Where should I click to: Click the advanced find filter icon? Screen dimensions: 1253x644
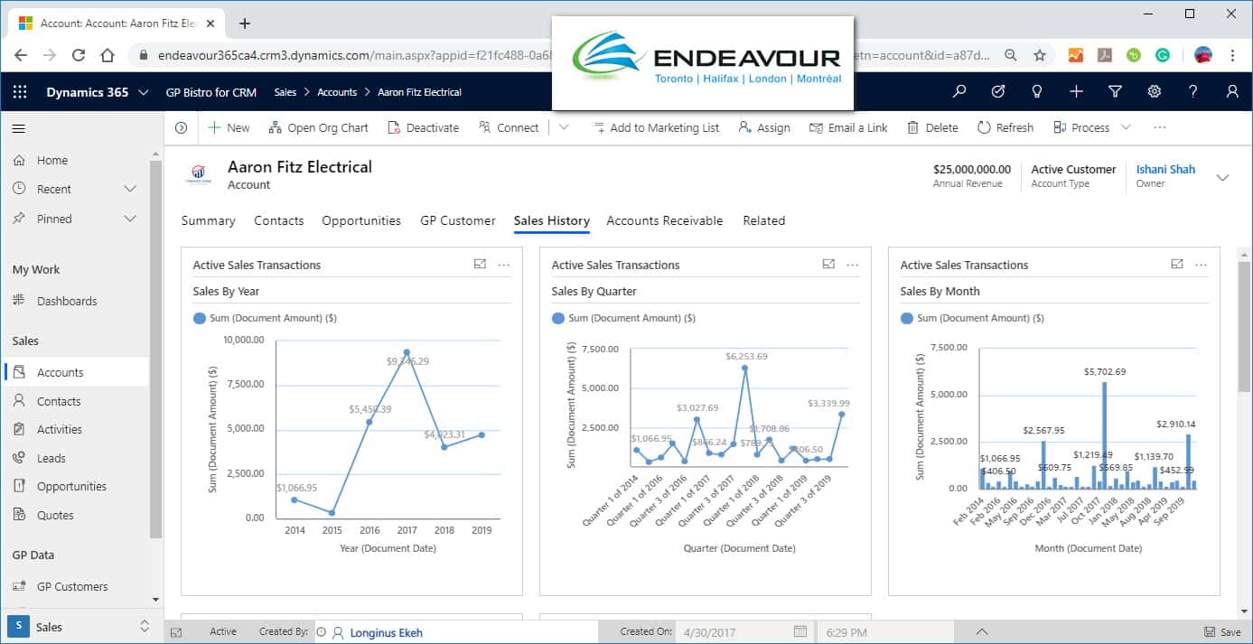[x=1115, y=92]
